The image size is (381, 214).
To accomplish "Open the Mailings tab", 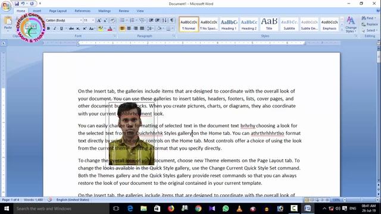I will point(105,11).
